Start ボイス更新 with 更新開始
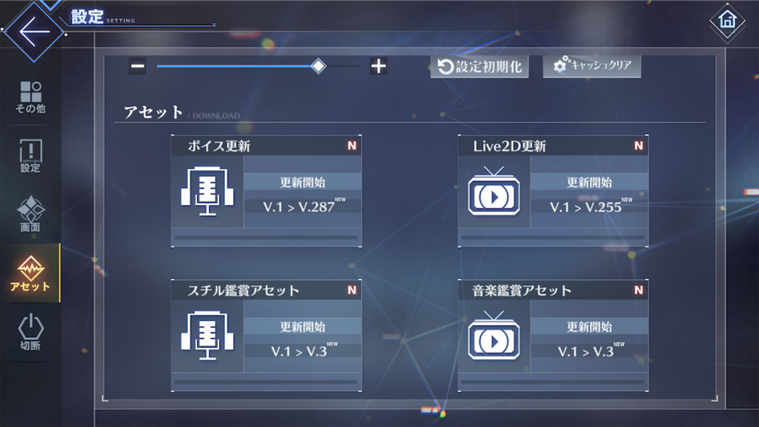 302,182
